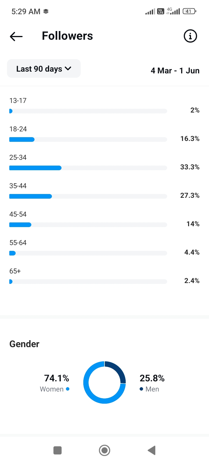Tap the battery indicator in status bar
The width and height of the screenshot is (209, 464).
click(x=189, y=11)
